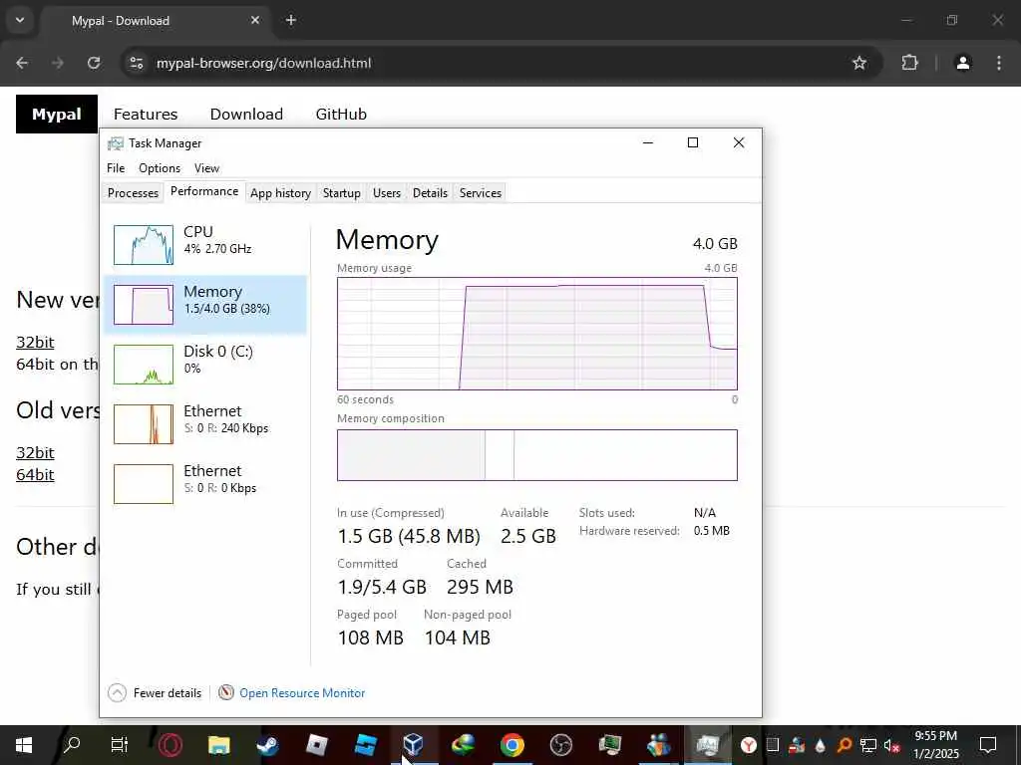
Task: Bookmark this page with the star
Action: (859, 63)
